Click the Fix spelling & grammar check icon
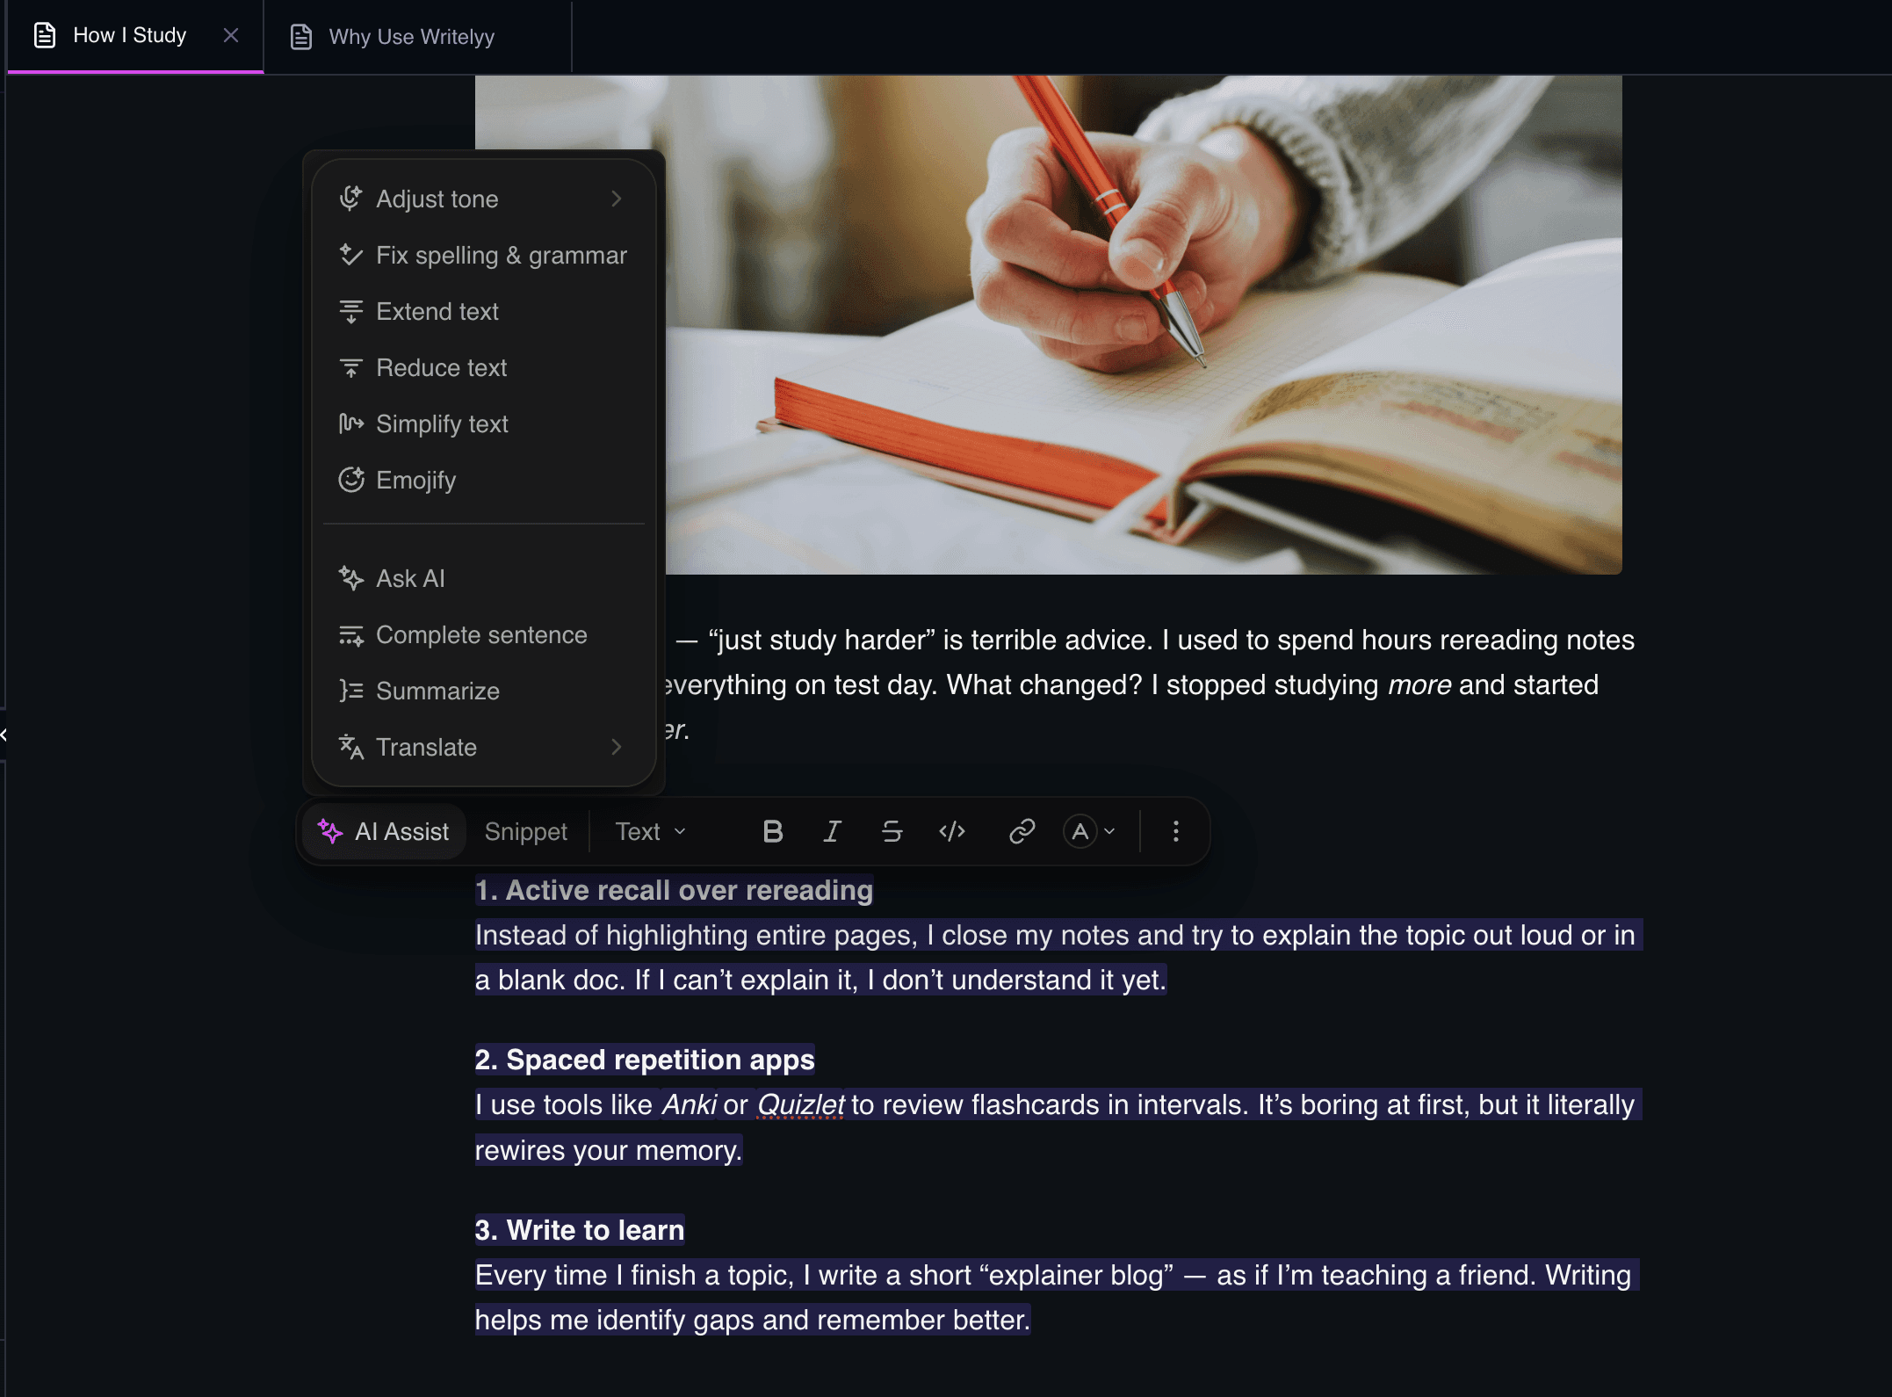 pos(351,255)
